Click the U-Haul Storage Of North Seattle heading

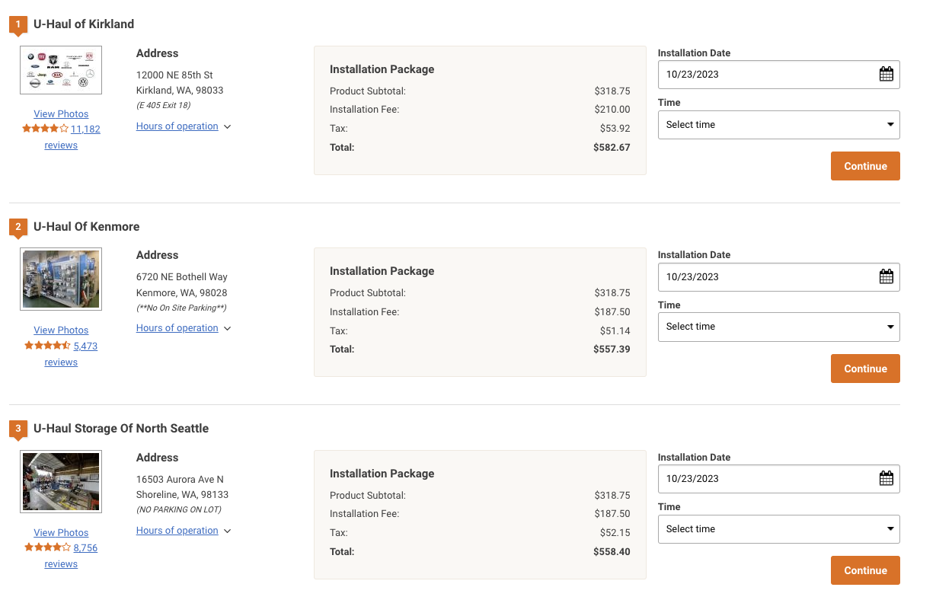click(x=121, y=429)
